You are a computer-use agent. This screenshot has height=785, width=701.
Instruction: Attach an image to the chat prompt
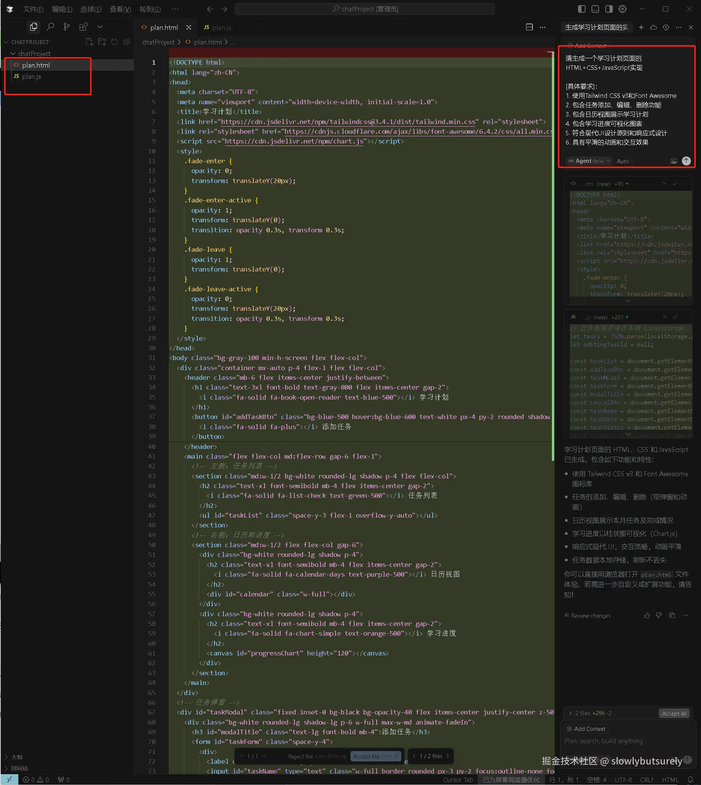tap(674, 161)
